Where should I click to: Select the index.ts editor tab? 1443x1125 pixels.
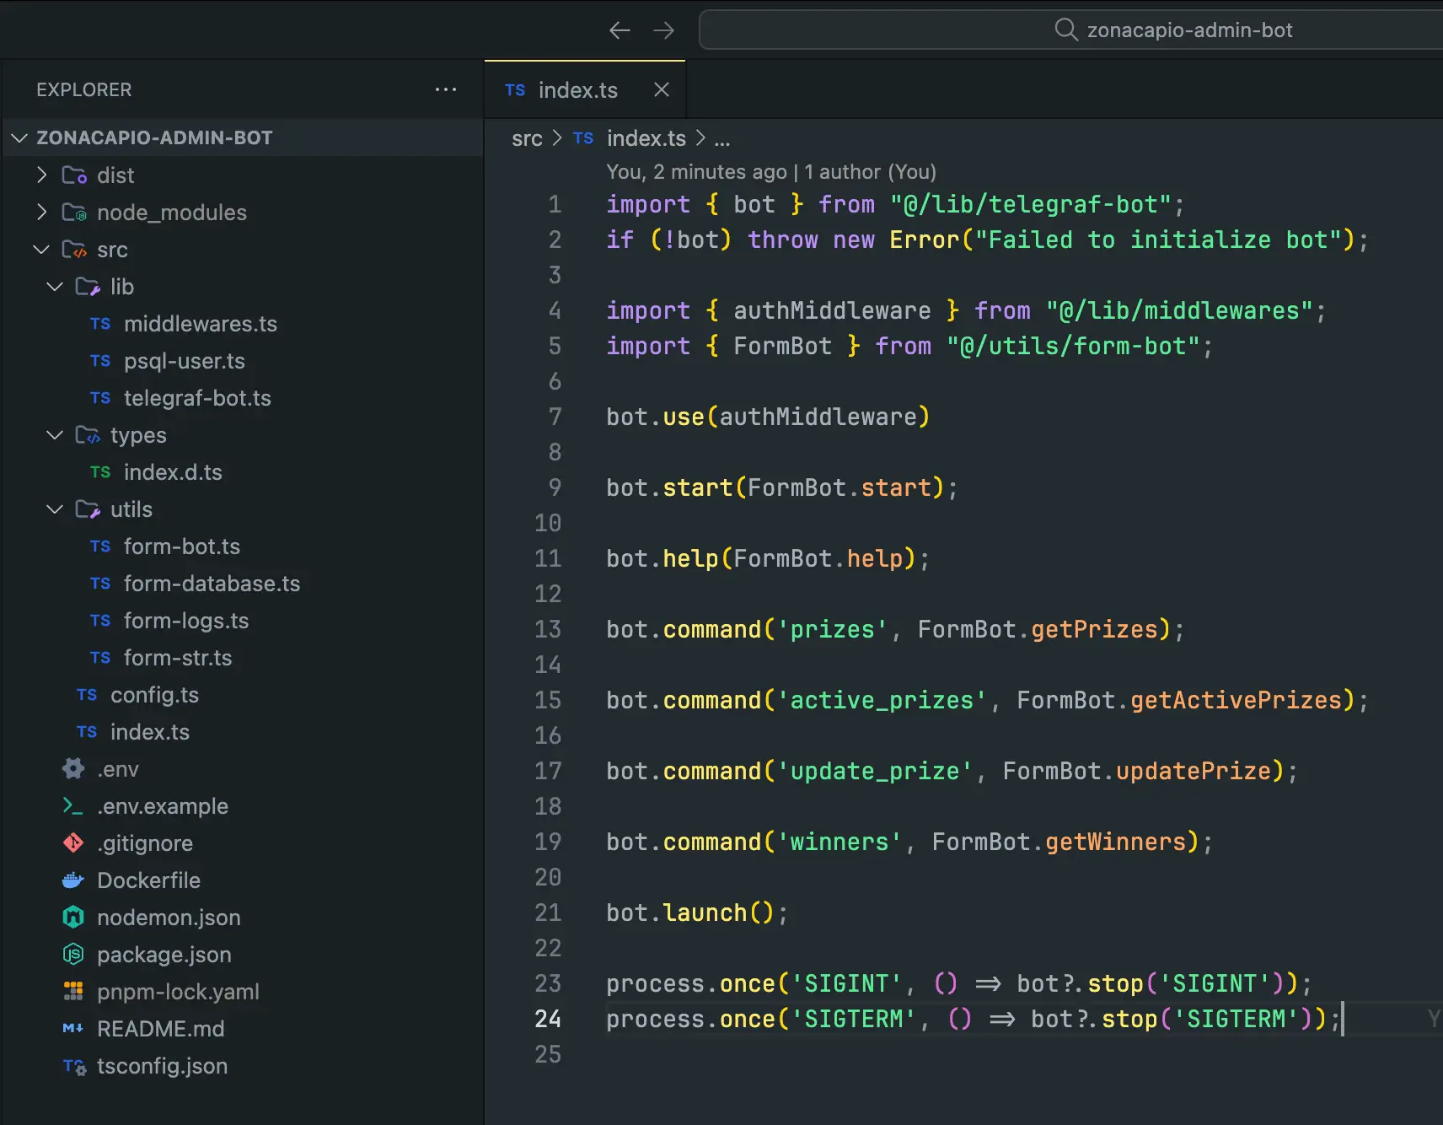point(585,89)
